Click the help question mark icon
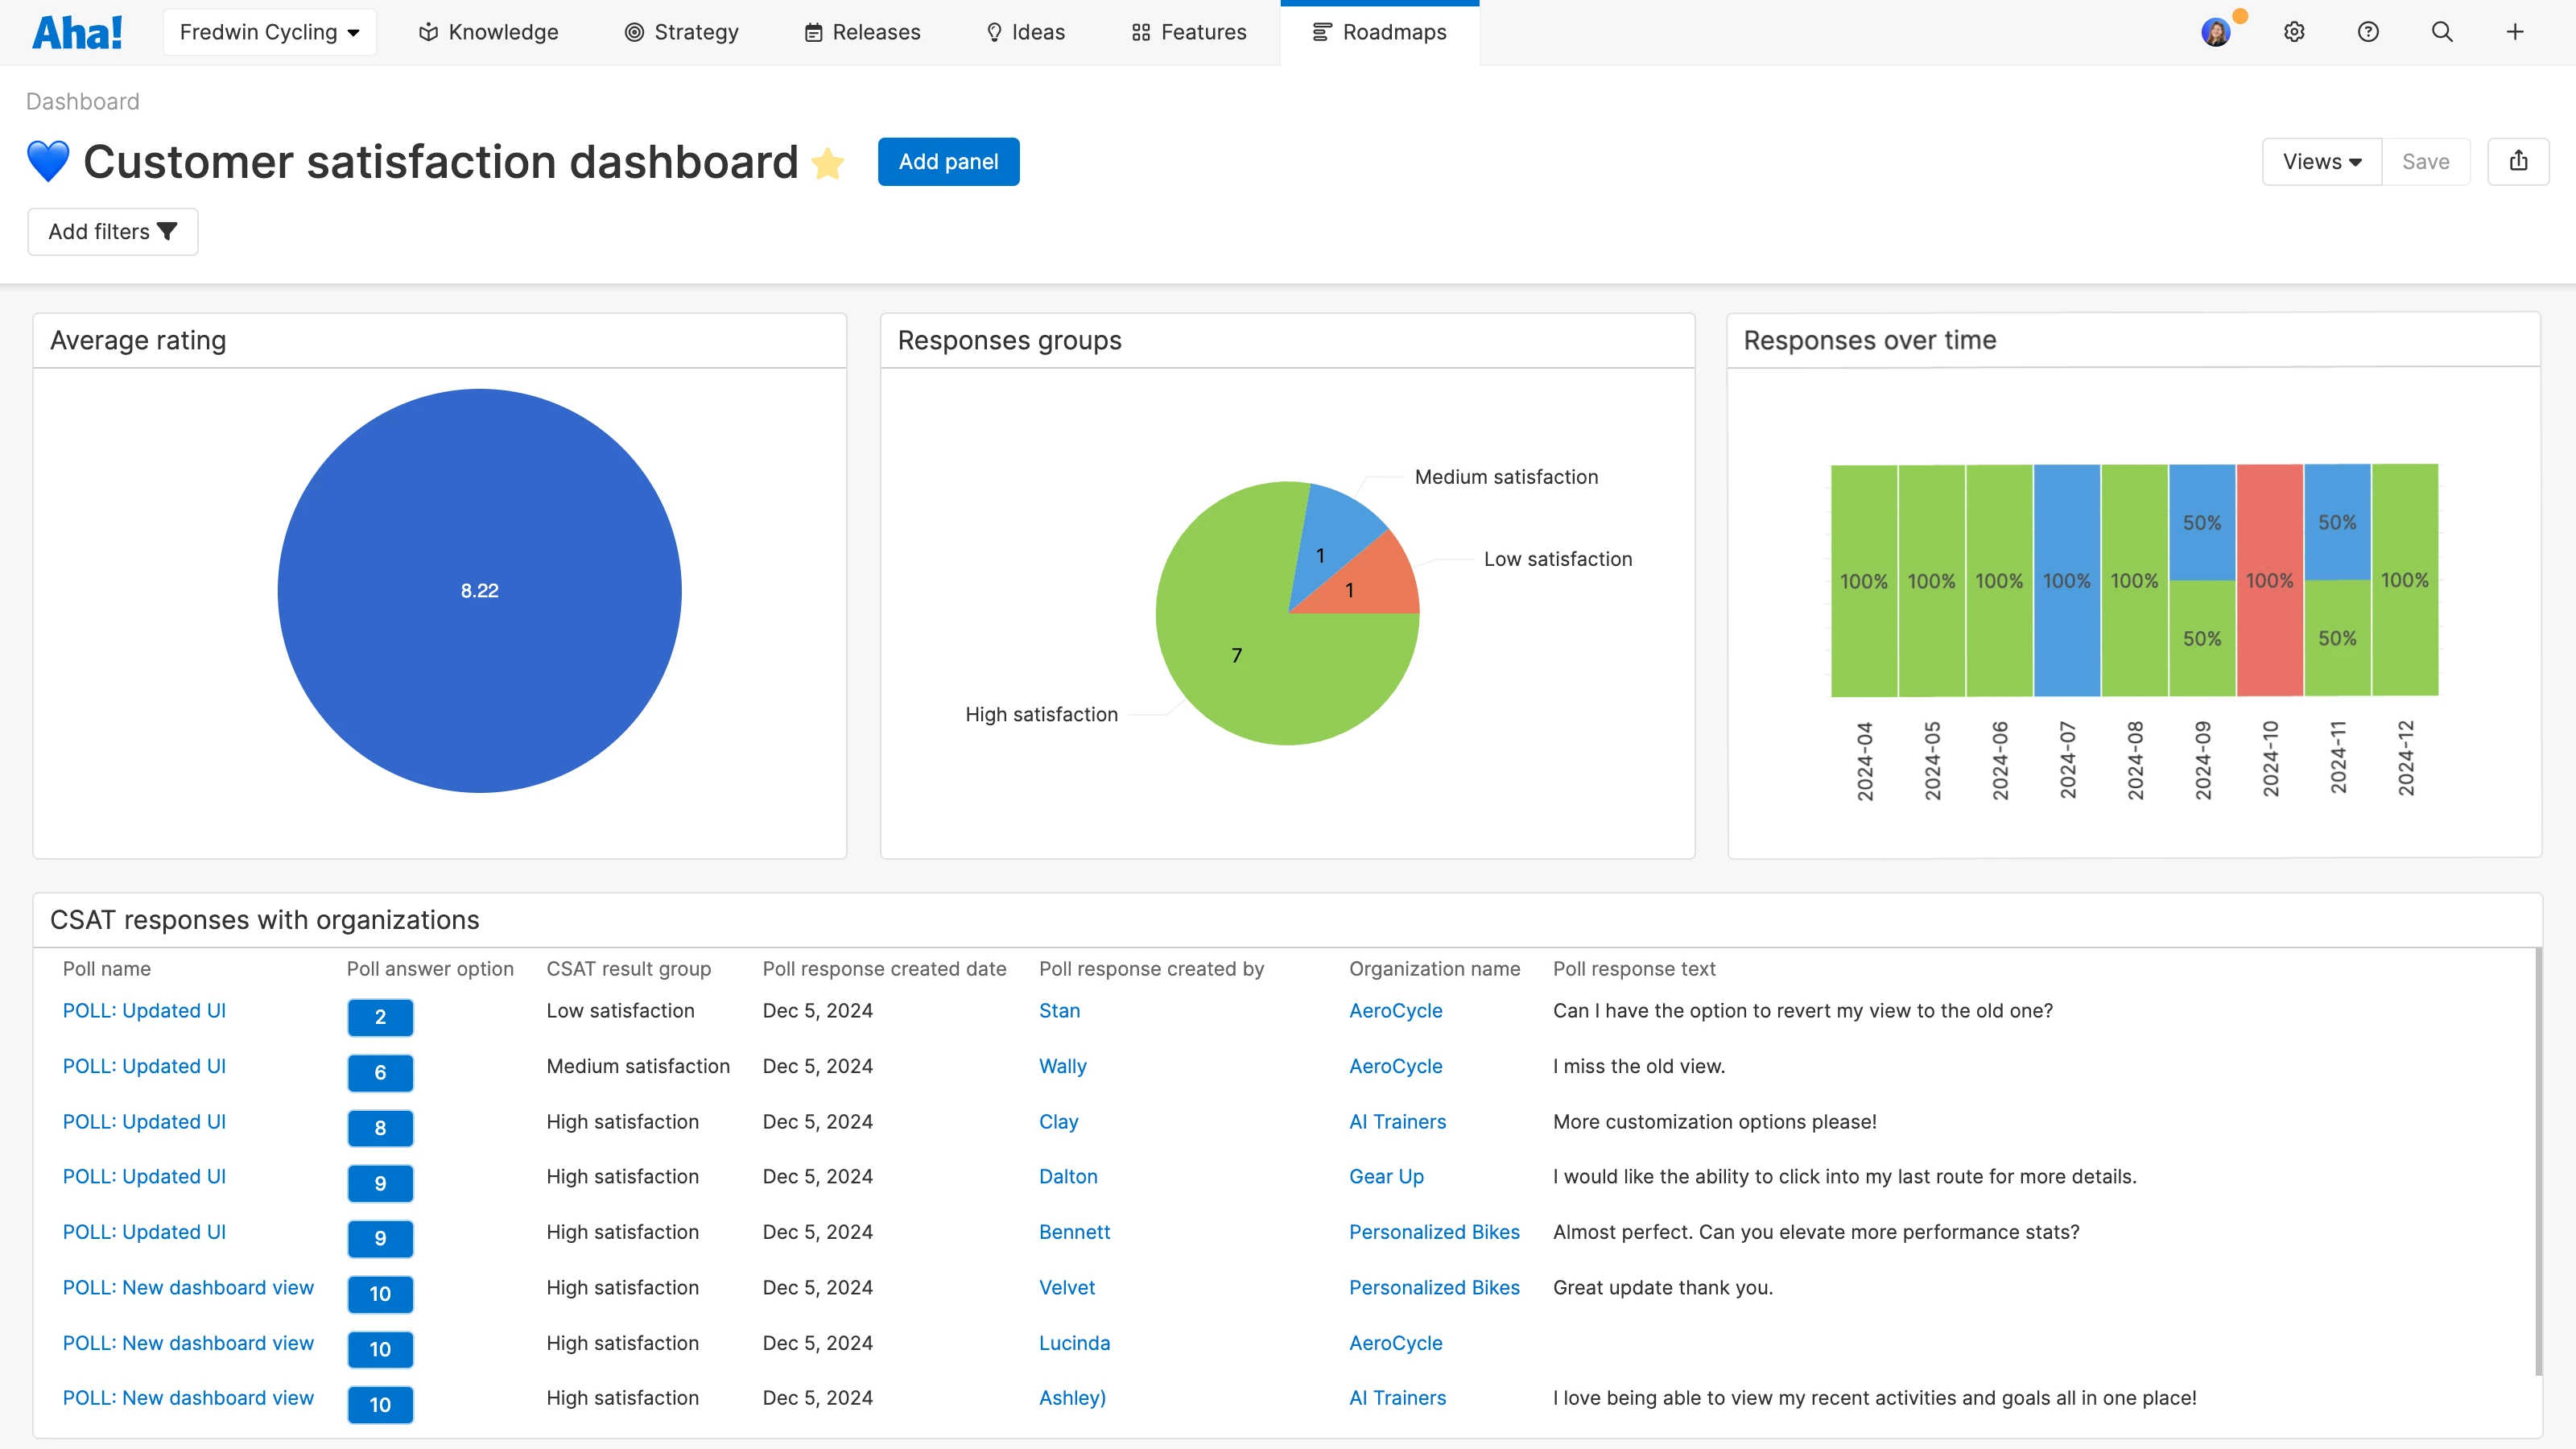Viewport: 2576px width, 1449px height. pos(2368,31)
